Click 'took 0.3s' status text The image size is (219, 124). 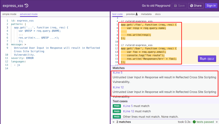pos(184,122)
